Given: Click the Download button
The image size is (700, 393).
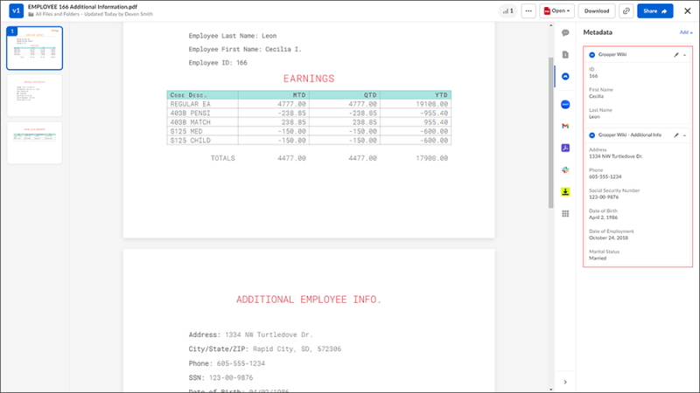Looking at the screenshot, I should [x=597, y=11].
